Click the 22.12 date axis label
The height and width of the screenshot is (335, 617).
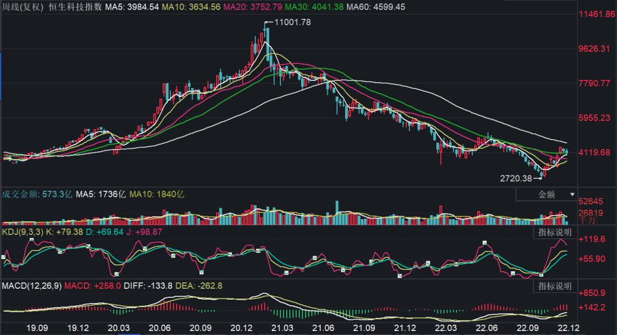[x=568, y=328]
